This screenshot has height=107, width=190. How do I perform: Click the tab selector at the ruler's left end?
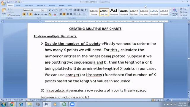(x=2, y=22)
